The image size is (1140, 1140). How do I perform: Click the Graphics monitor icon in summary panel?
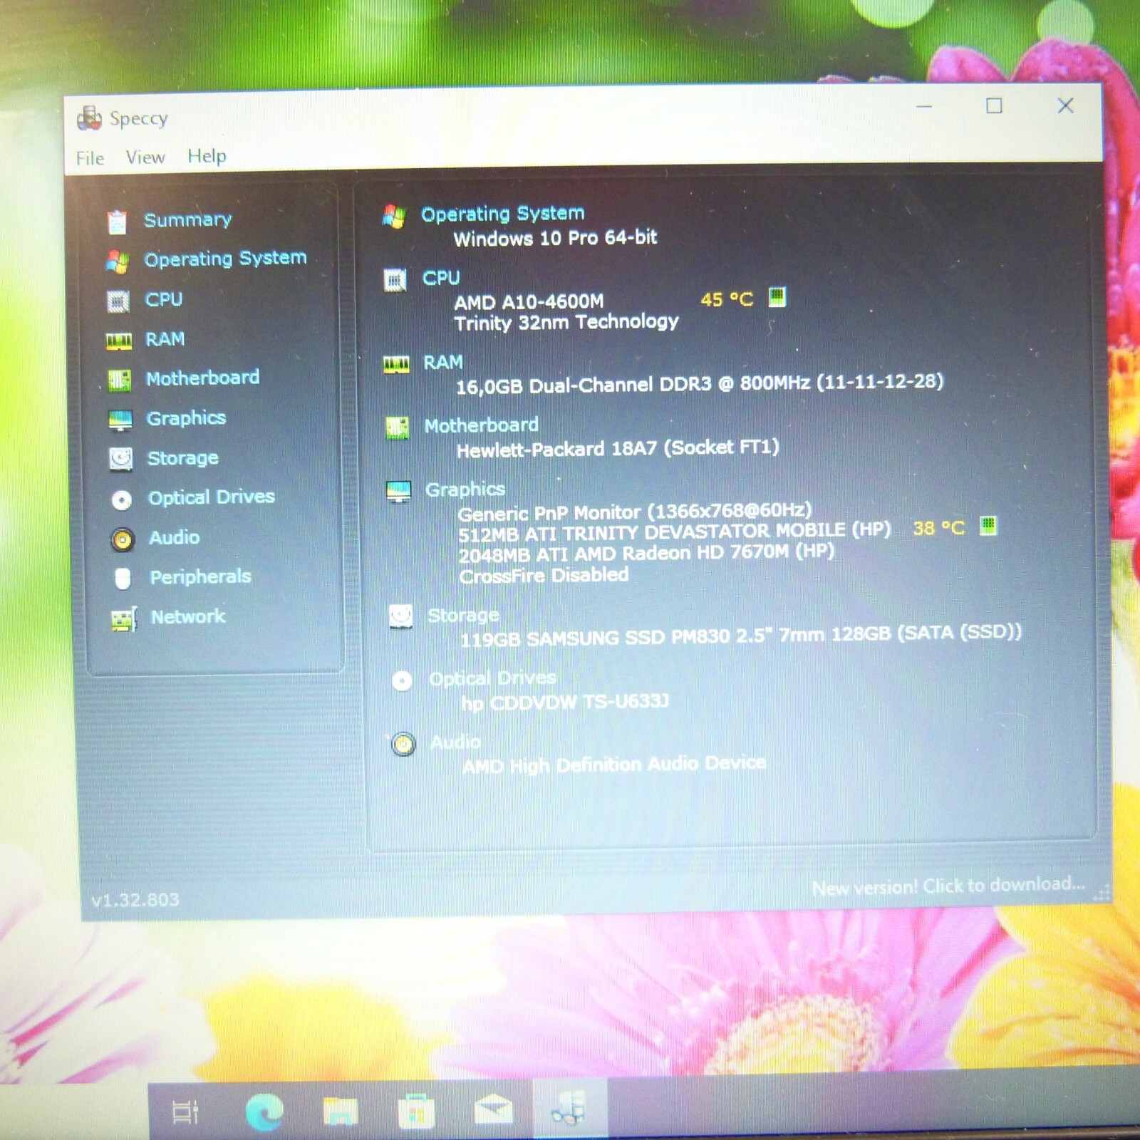[x=398, y=492]
